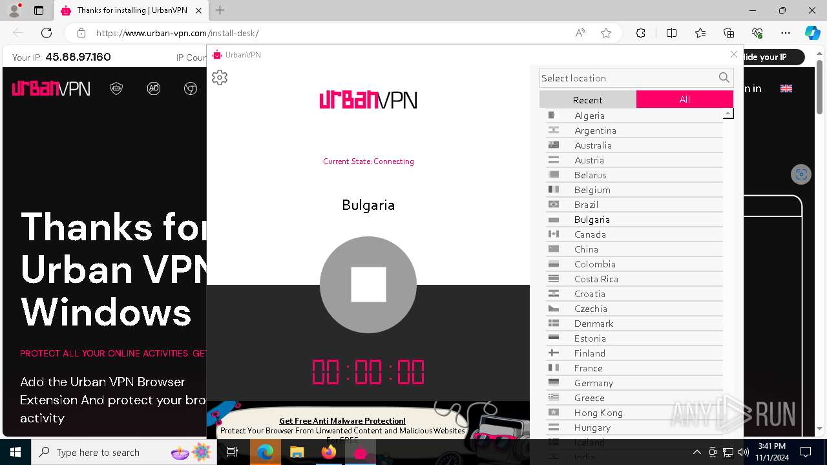Click scroll-up arrow of location list
The width and height of the screenshot is (827, 465).
pos(728,114)
